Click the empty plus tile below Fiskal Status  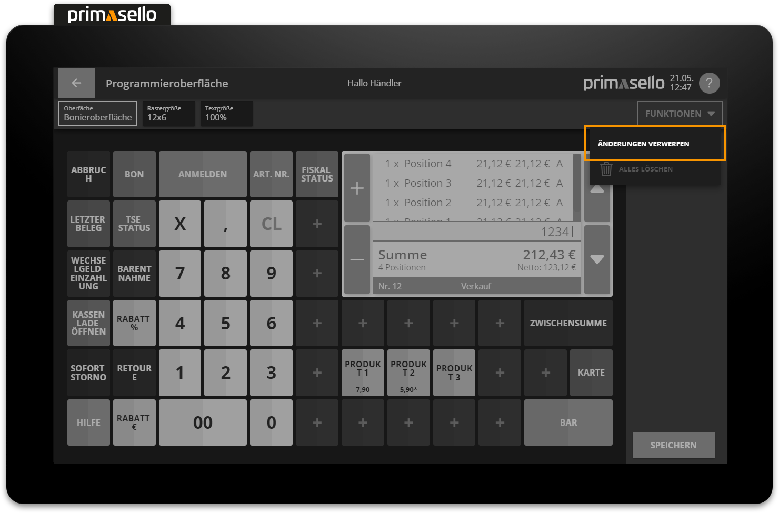click(x=317, y=224)
